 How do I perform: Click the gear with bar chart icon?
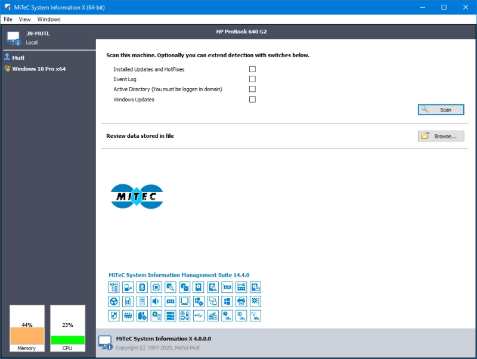(227, 316)
